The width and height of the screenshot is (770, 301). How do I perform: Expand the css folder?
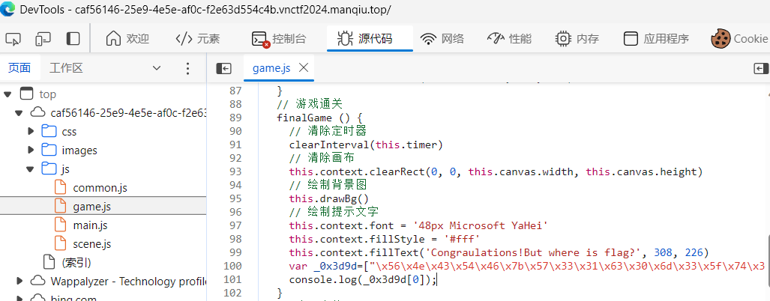coord(31,132)
